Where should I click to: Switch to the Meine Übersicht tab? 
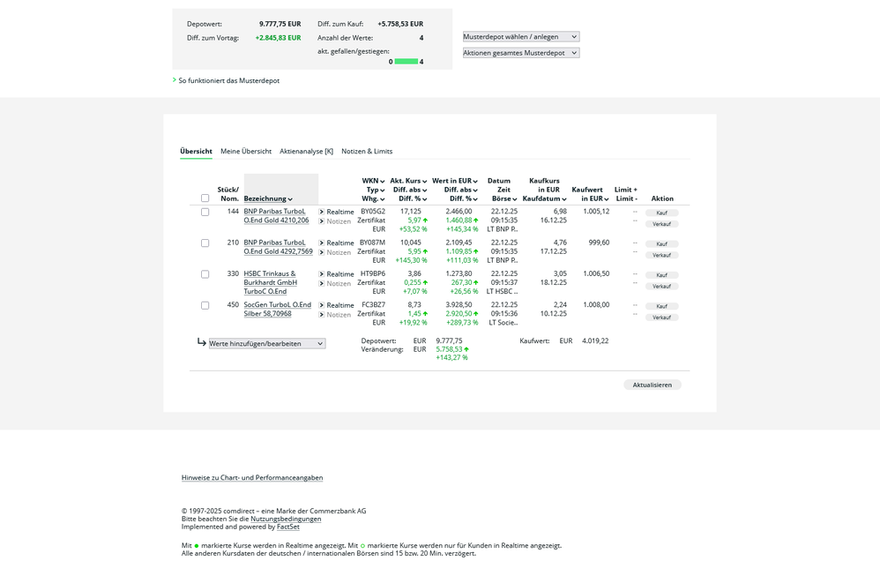(x=246, y=151)
